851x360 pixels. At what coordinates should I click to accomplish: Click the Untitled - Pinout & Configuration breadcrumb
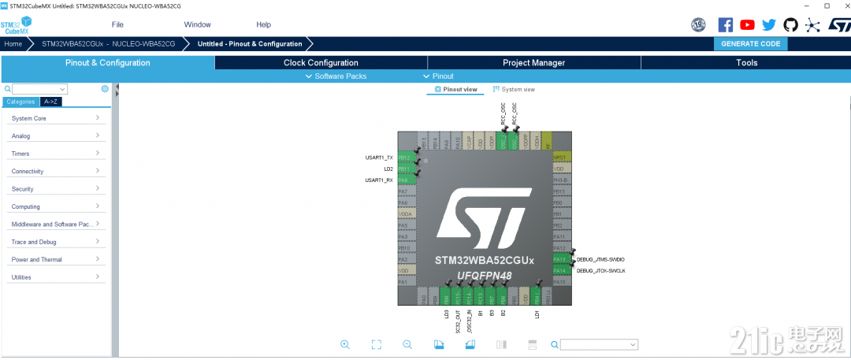click(250, 44)
